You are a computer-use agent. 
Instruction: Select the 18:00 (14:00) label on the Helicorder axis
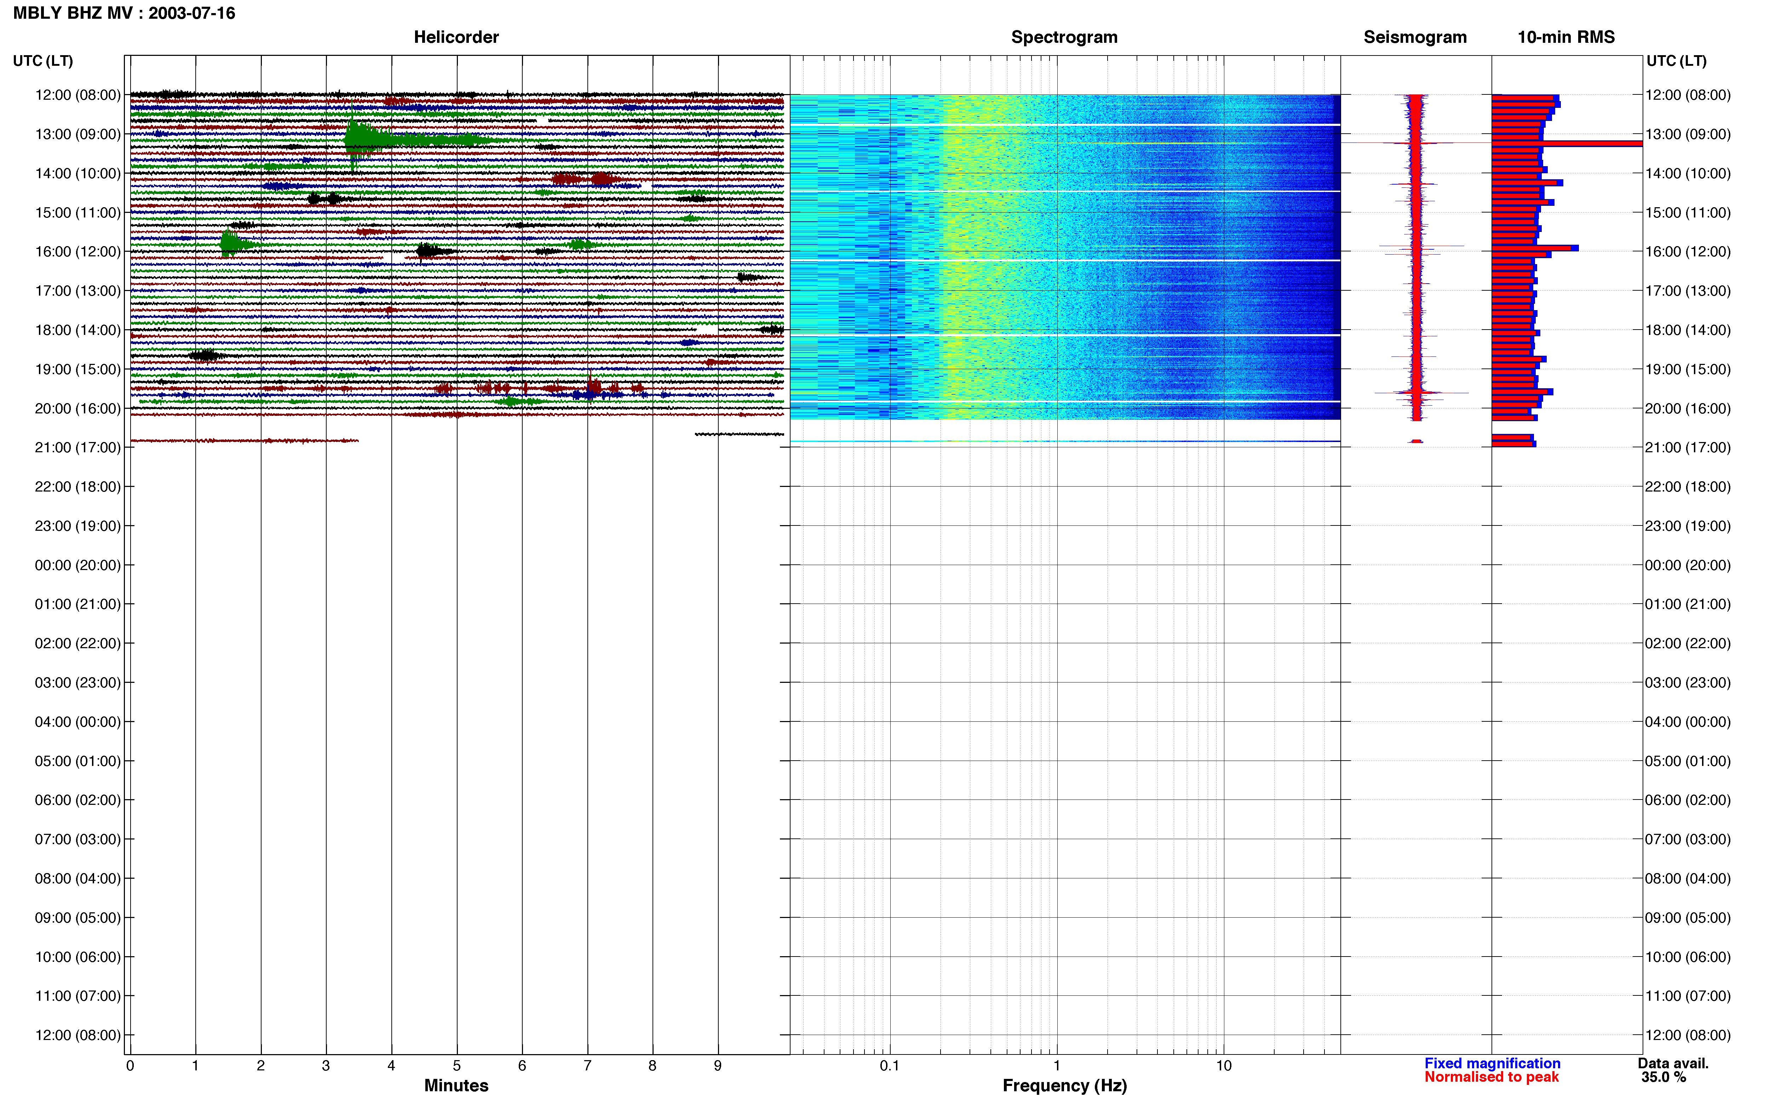tap(78, 330)
